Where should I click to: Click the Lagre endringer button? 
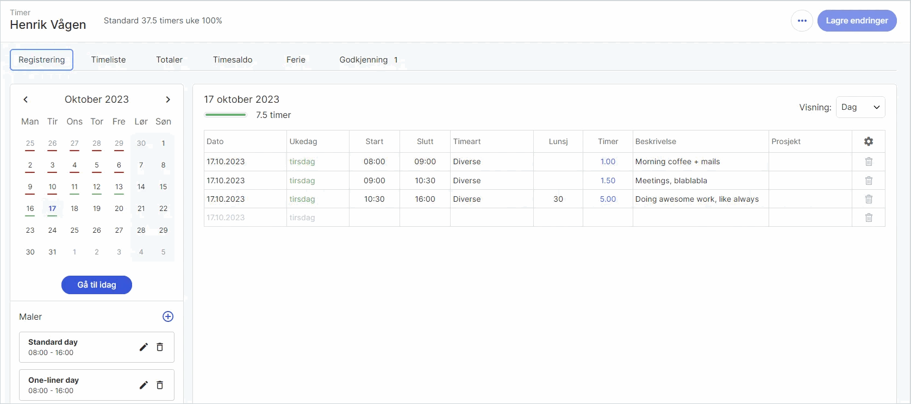(857, 21)
